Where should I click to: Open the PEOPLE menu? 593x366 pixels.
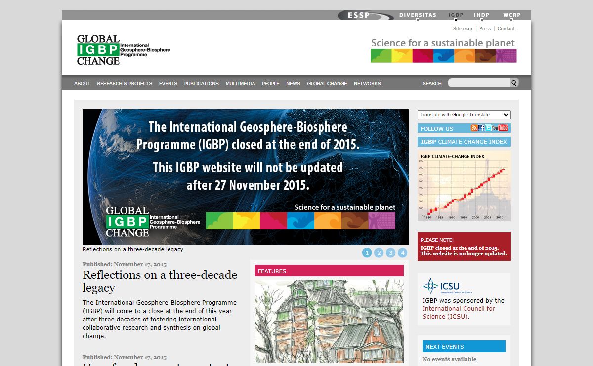click(x=270, y=83)
